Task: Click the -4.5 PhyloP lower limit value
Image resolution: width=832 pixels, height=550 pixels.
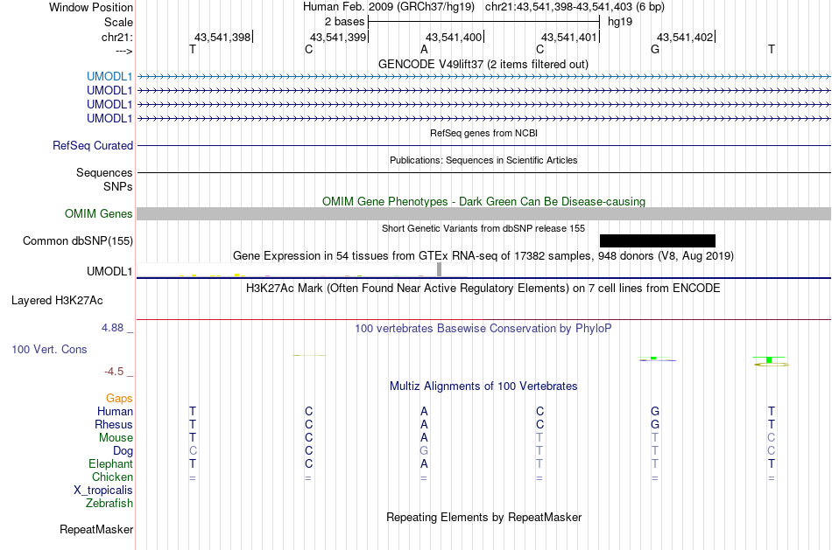Action: pyautogui.click(x=114, y=372)
